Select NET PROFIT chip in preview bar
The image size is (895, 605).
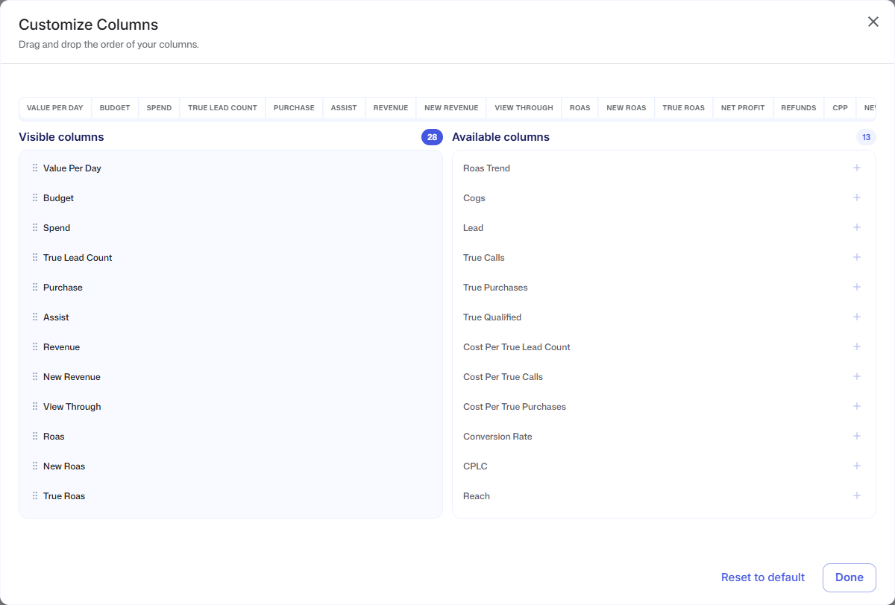click(x=743, y=108)
